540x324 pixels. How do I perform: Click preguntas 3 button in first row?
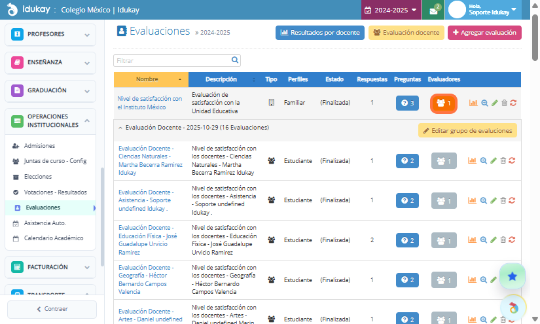click(x=407, y=103)
